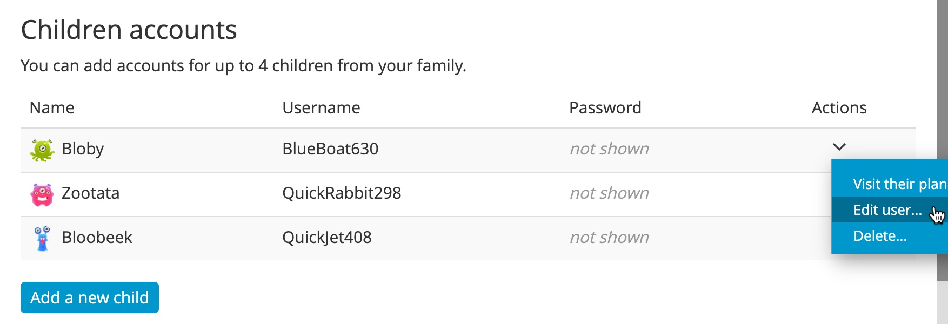
Task: Select the username BlueBoat630
Action: [x=330, y=149]
